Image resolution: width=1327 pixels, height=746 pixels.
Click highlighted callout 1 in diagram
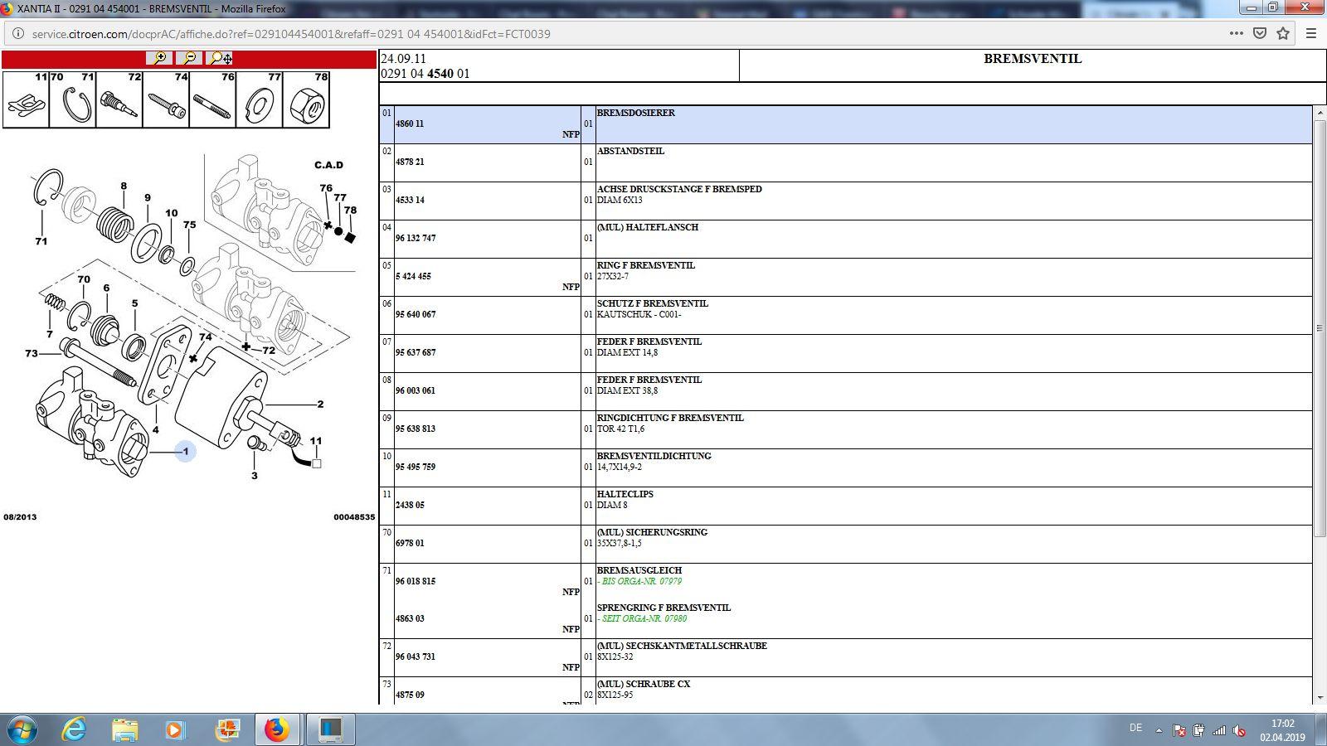[186, 452]
